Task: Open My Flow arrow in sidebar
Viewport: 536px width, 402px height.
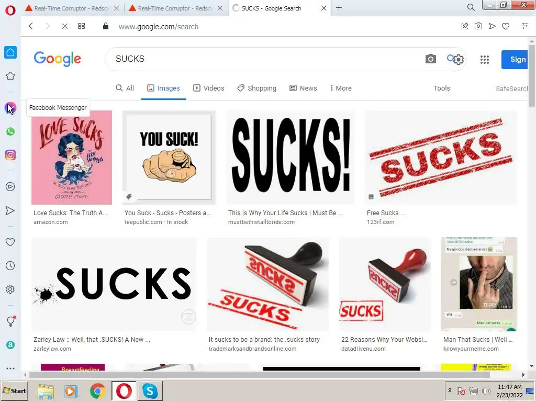Action: (10, 210)
